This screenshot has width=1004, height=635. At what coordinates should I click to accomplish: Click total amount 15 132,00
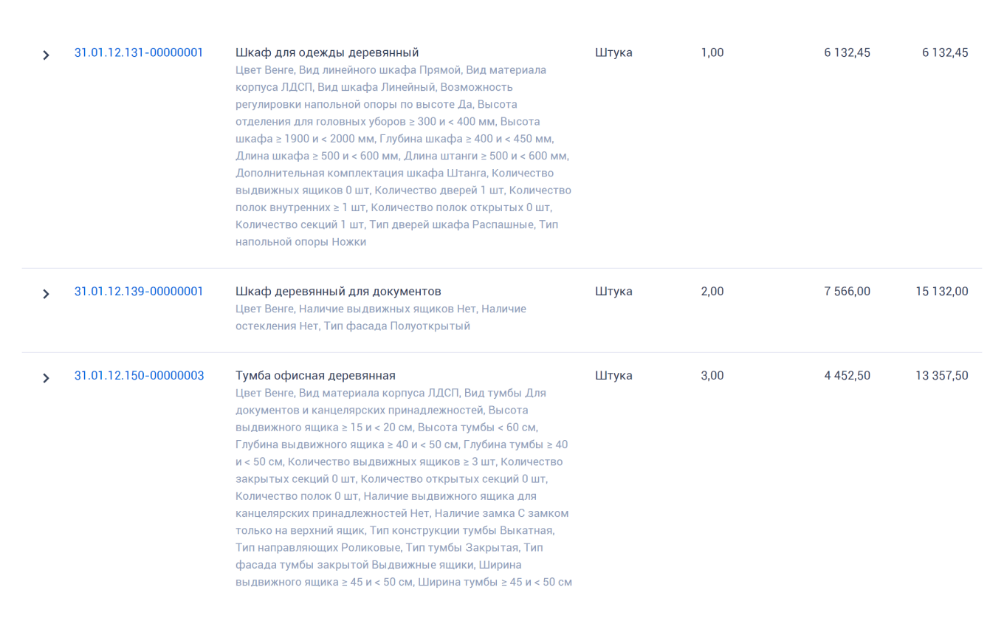[x=942, y=291]
